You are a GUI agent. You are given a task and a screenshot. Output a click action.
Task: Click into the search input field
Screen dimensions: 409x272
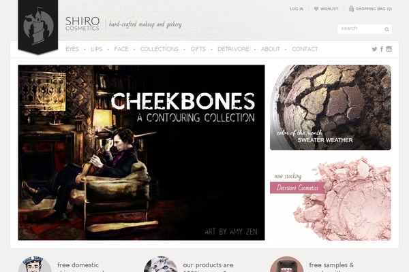[361, 29]
